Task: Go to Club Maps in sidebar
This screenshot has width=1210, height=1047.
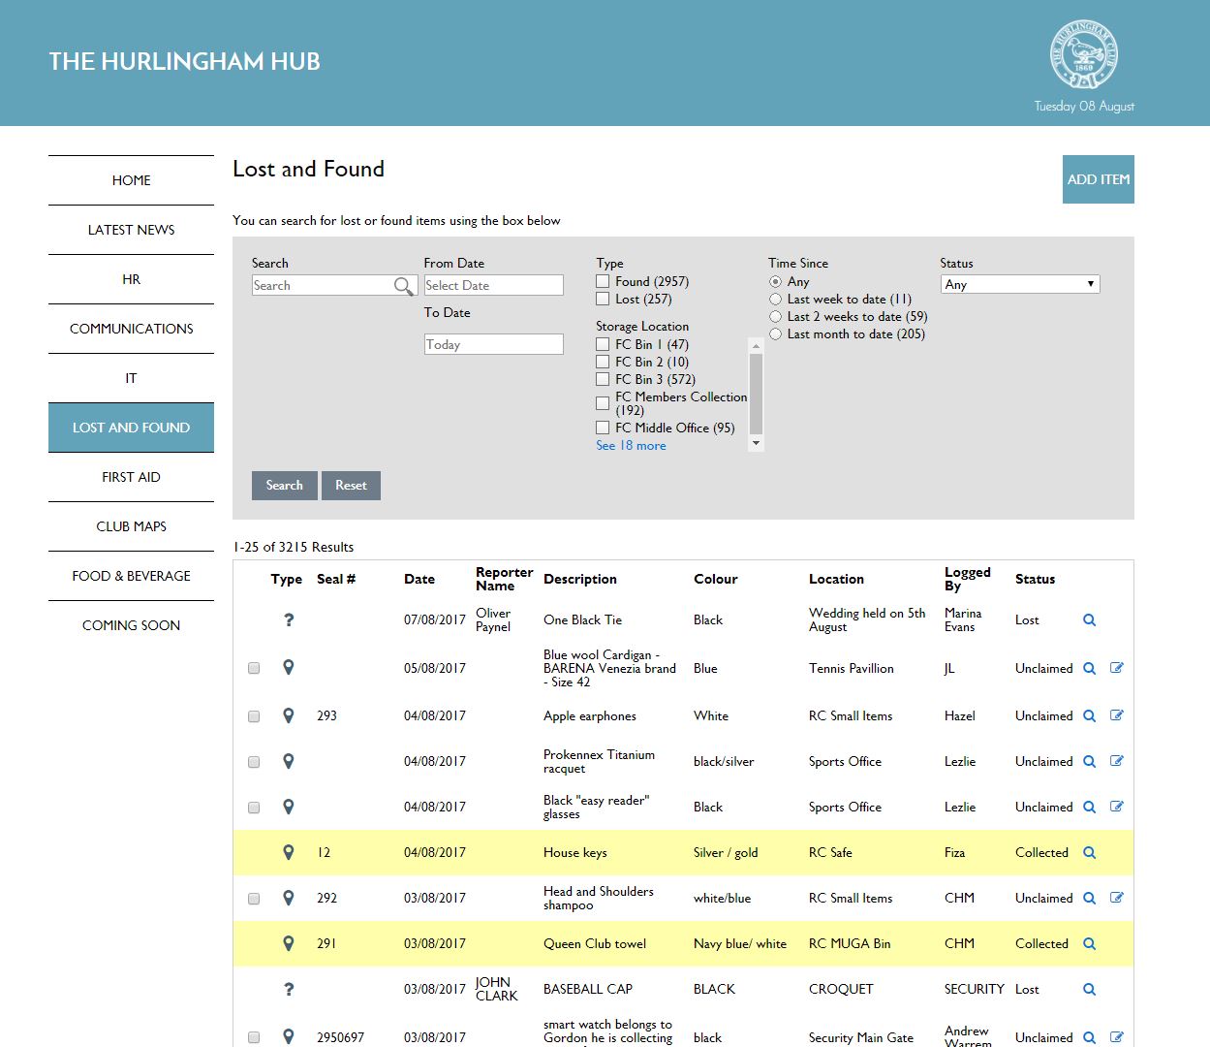Action: pos(131,526)
